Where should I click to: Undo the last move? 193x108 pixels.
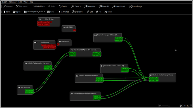(38, 6)
